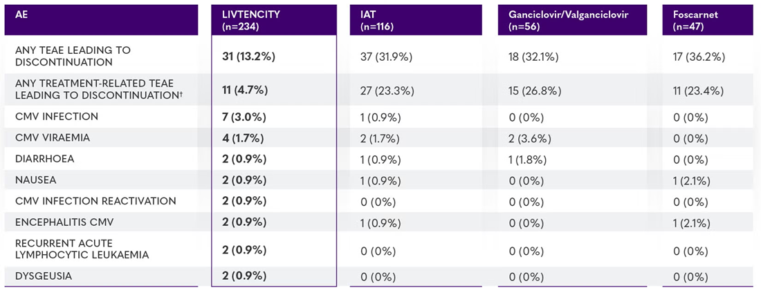Click the CMV INFECTION REACTIVATION row label
Image resolution: width=761 pixels, height=297 pixels.
[x=95, y=201]
